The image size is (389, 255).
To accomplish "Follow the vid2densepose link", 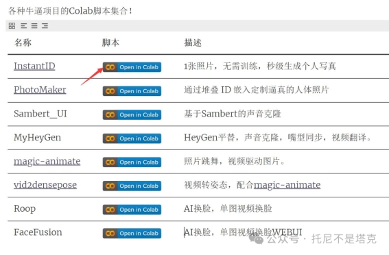I will click(45, 185).
